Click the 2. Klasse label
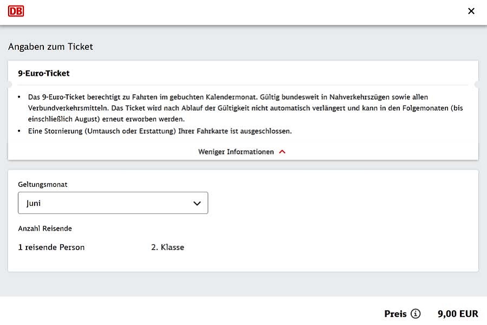The image size is (487, 325). tap(167, 247)
